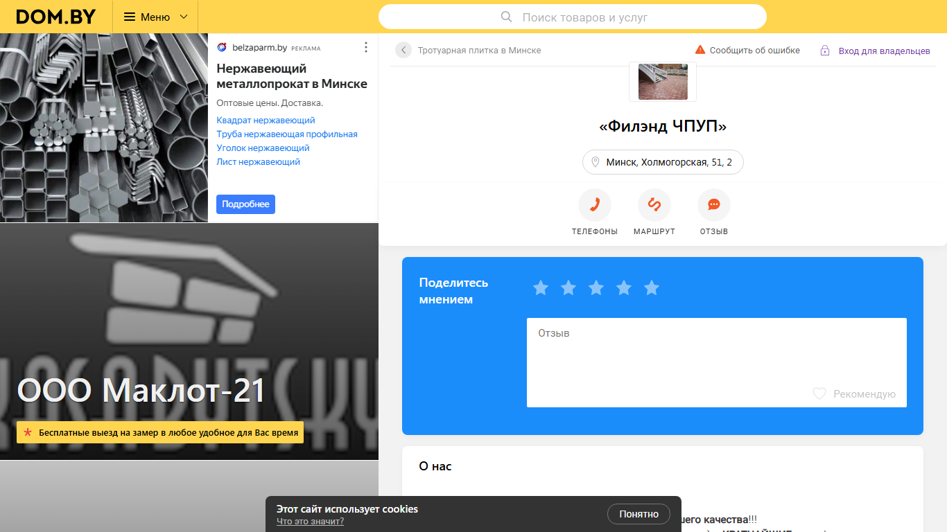Click the О нас heading
The image size is (947, 532).
pyautogui.click(x=435, y=466)
